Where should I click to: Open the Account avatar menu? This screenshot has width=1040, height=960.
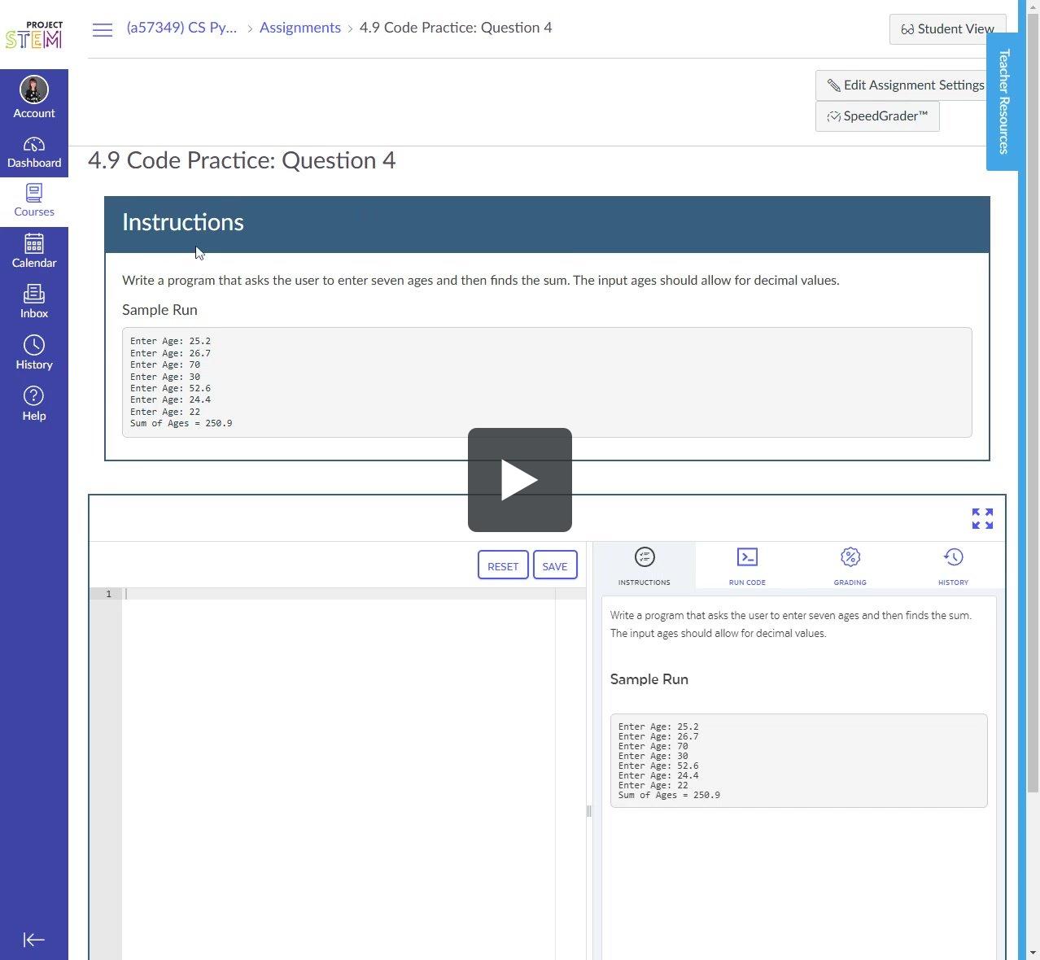34,98
